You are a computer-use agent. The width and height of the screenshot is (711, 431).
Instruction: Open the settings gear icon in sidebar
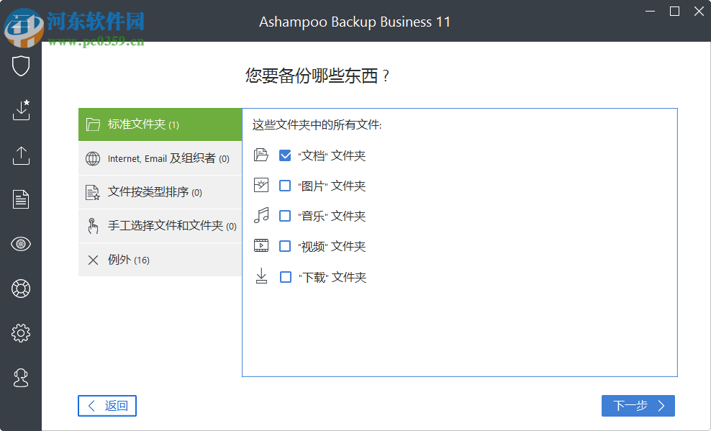[x=21, y=333]
